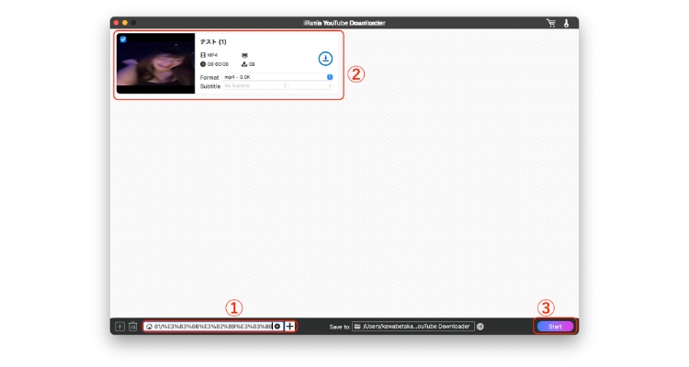This screenshot has height=367, width=689.
Task: Click the folder icon in Save to path
Action: (x=357, y=327)
